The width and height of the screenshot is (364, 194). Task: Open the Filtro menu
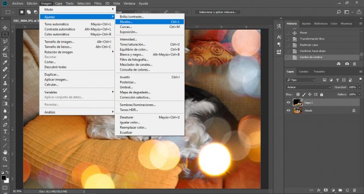(98, 4)
